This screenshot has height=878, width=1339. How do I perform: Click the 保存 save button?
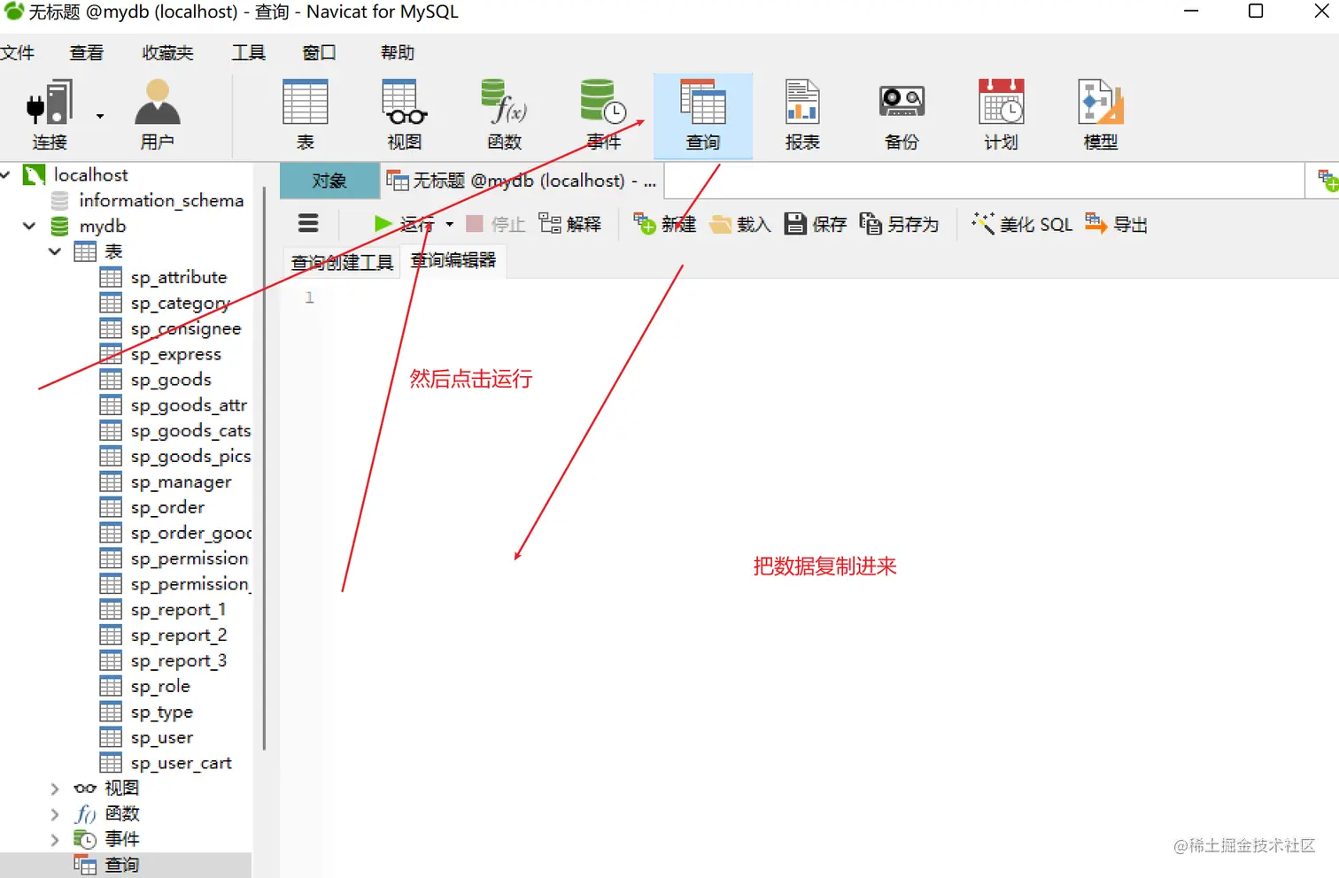[816, 224]
